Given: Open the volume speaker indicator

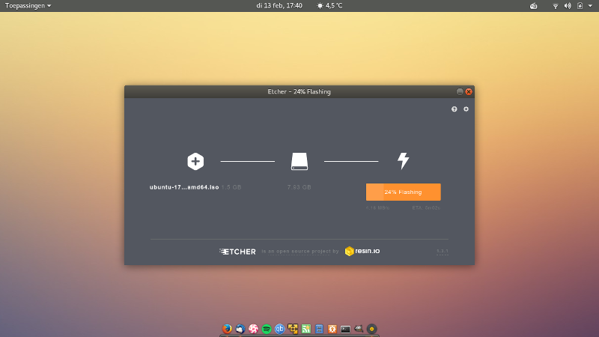Looking at the screenshot, I should (x=568, y=6).
